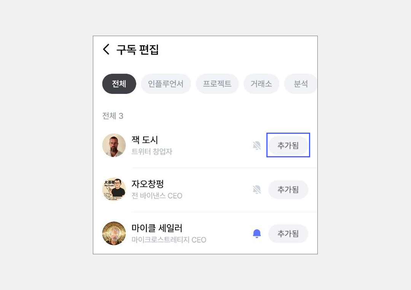411x290 pixels.
Task: Show the 분석 category tab
Action: click(x=301, y=84)
